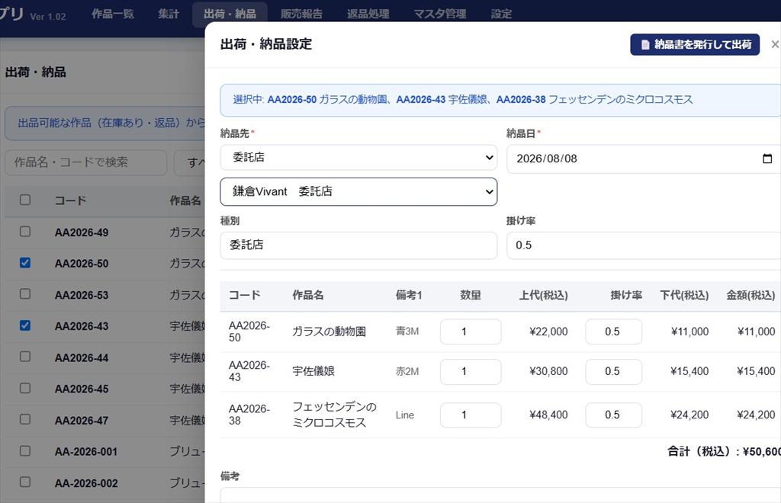The image size is (781, 503).
Task: Click the 納品日 date field 2026/08/08
Action: click(644, 159)
